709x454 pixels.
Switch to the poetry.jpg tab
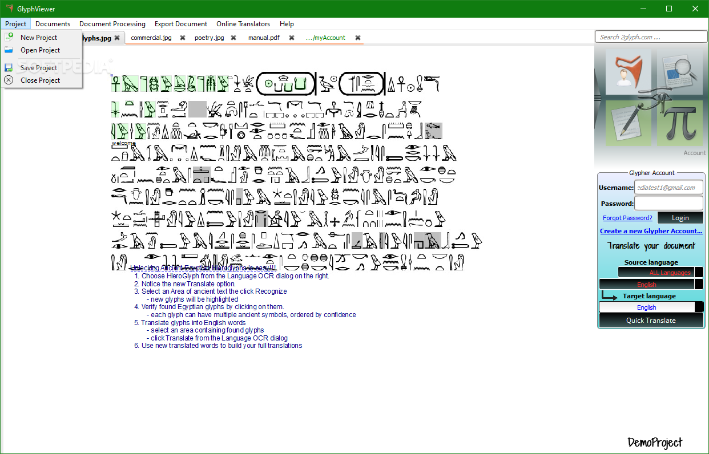(x=209, y=38)
